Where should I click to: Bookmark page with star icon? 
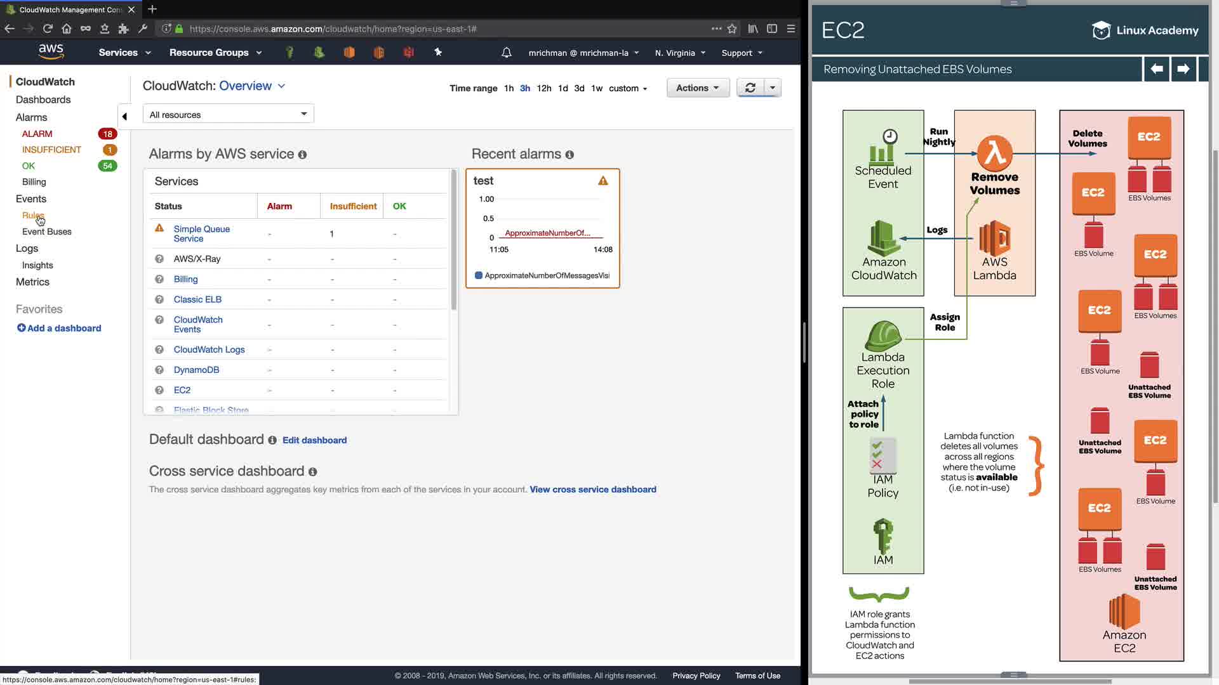coord(732,29)
